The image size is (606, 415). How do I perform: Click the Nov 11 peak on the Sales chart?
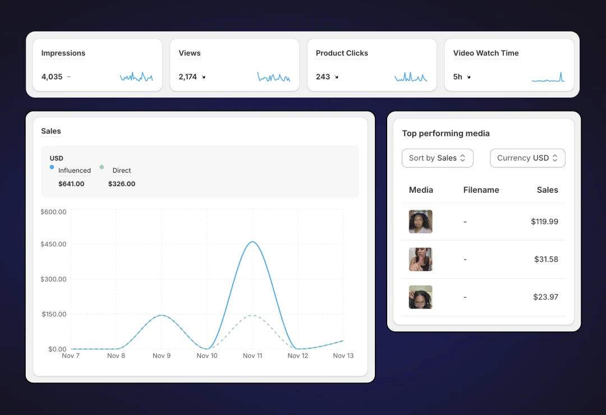click(253, 242)
